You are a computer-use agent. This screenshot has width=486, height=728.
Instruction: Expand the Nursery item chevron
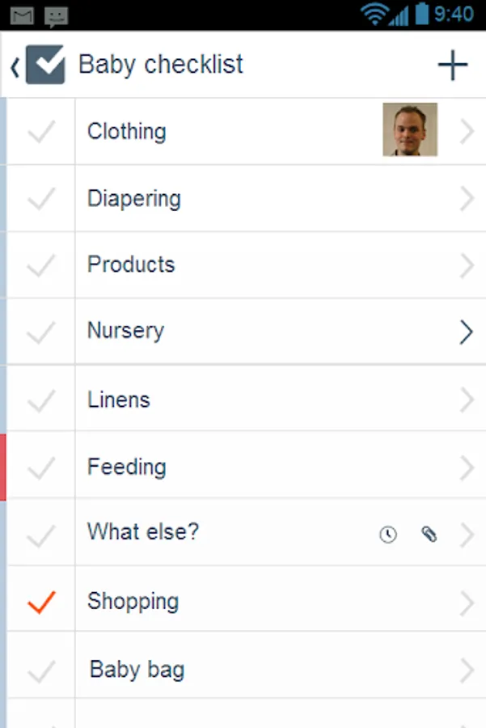pos(466,332)
